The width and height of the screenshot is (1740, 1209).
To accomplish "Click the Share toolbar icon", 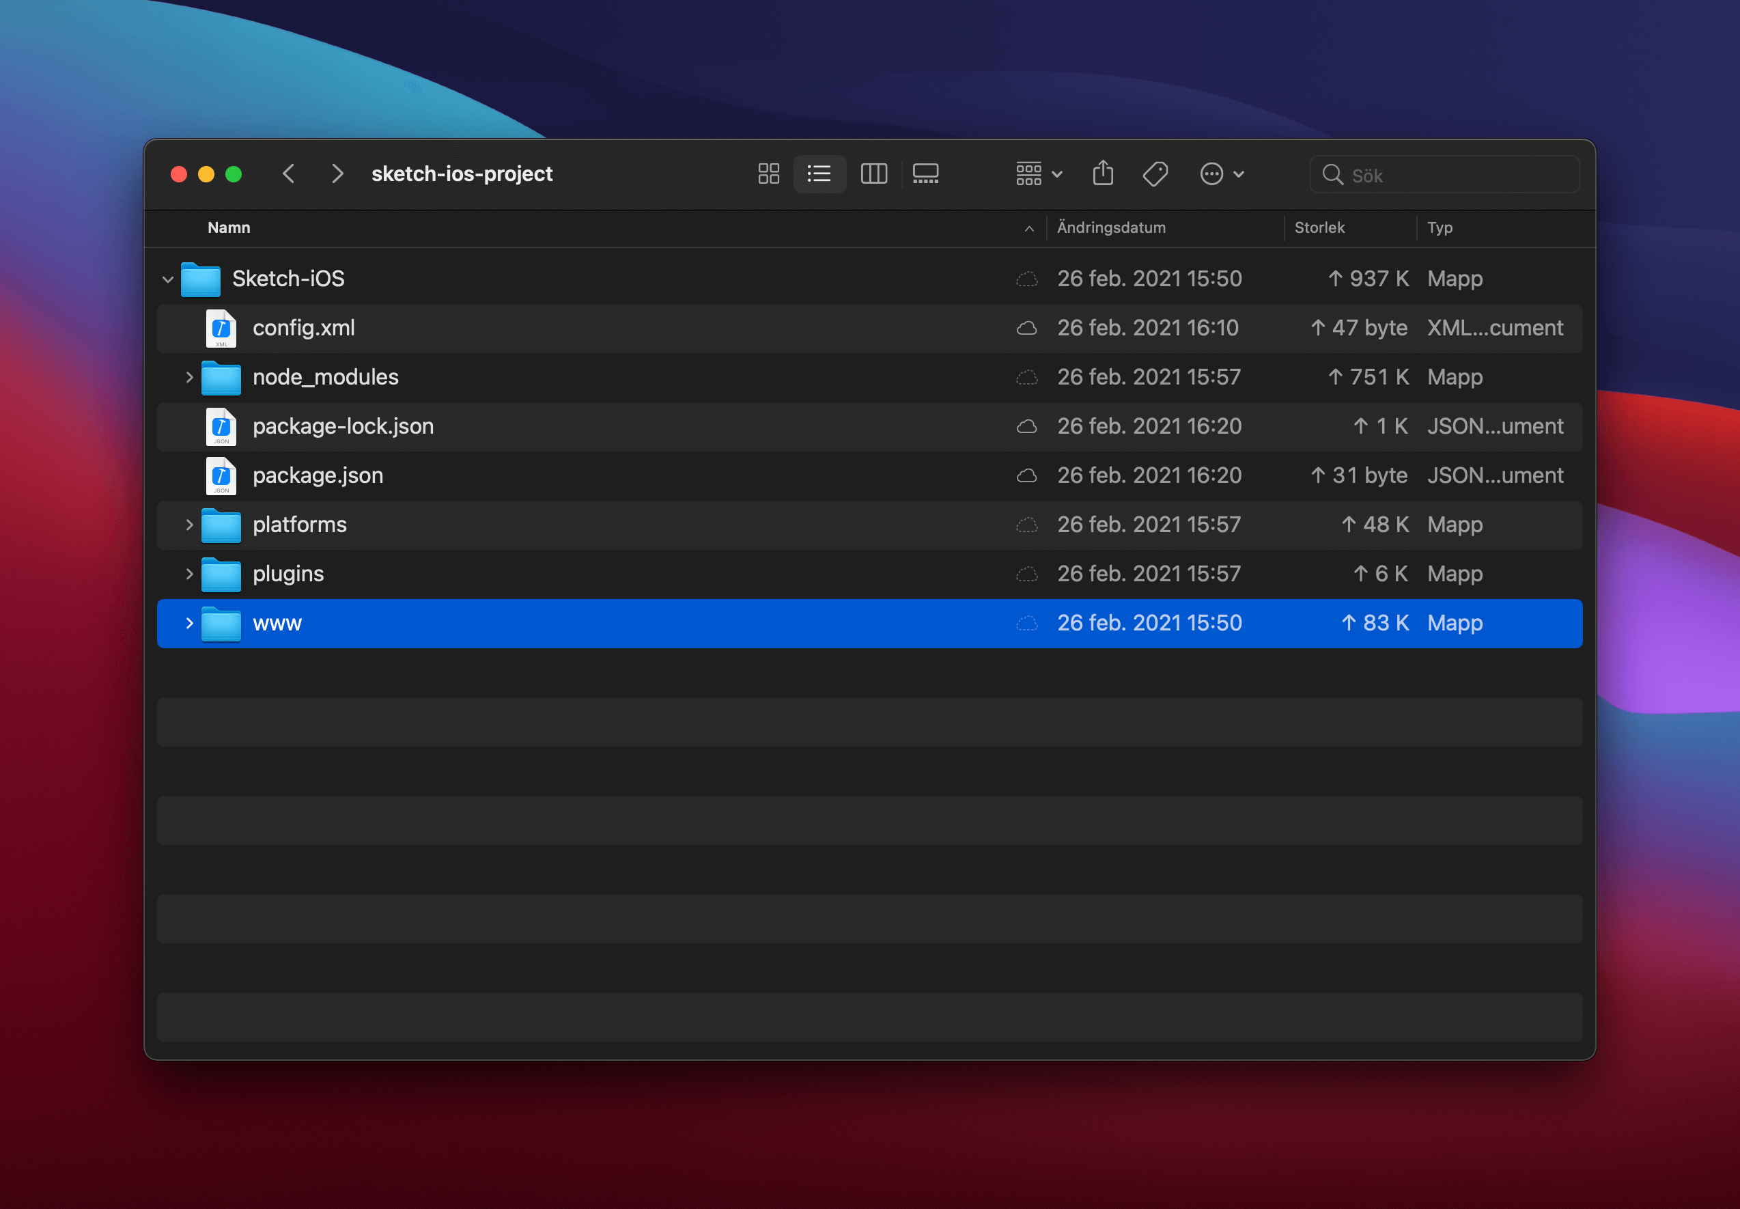I will [x=1104, y=173].
